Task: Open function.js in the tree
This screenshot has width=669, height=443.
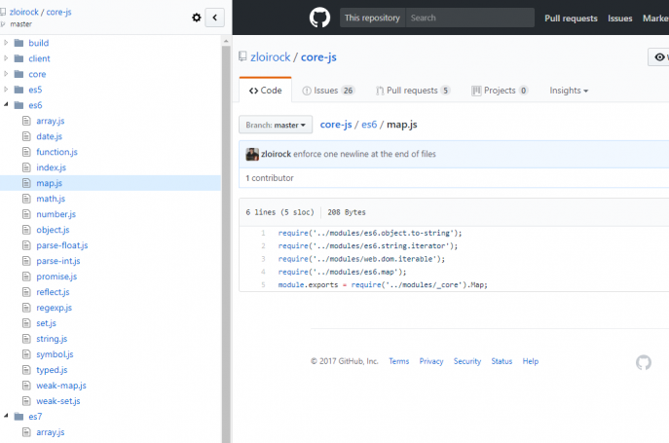Action: coord(56,152)
